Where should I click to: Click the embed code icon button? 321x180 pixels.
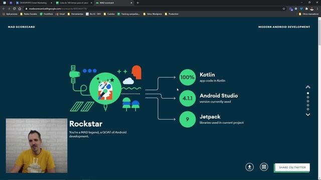(x=264, y=167)
